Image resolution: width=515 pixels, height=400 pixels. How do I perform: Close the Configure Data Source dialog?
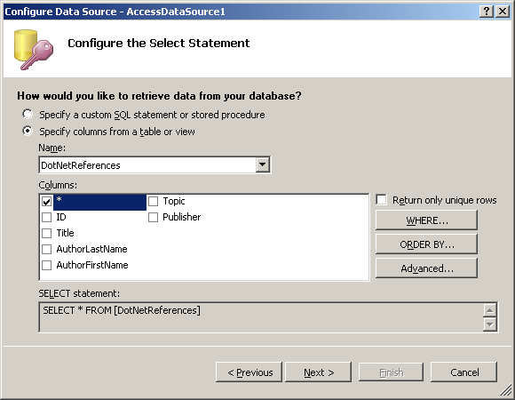click(503, 12)
